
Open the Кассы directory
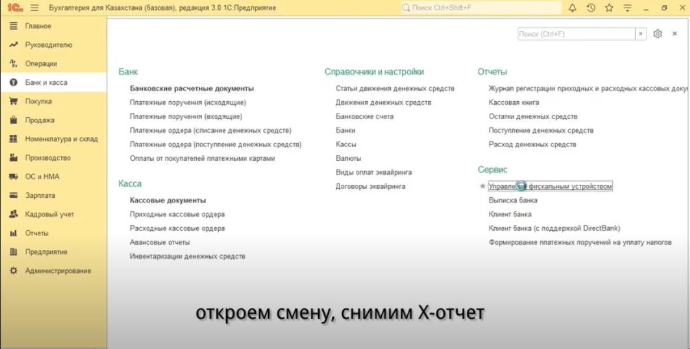coord(346,144)
